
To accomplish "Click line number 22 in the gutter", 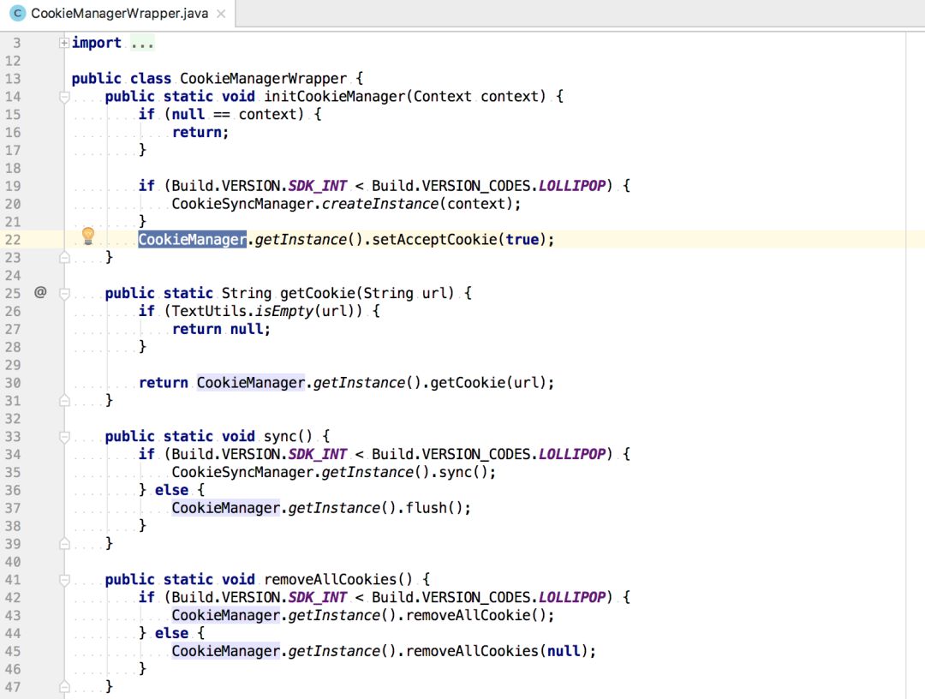I will point(13,240).
